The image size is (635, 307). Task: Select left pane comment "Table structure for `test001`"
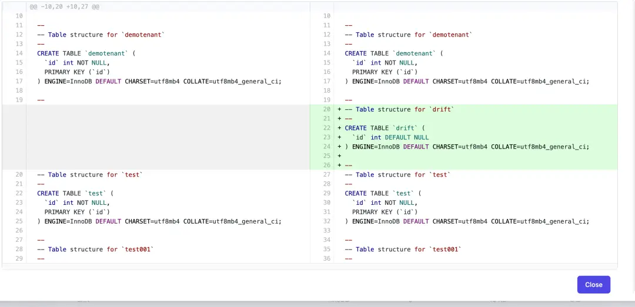[101, 249]
